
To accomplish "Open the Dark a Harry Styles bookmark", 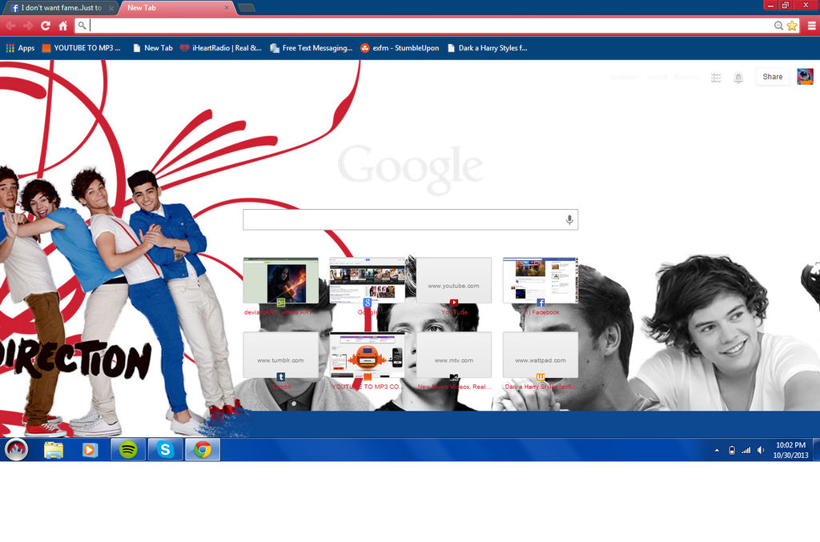I will (488, 48).
